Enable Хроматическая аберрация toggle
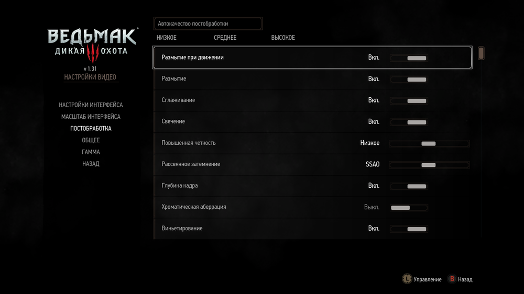This screenshot has height=294, width=524. 409,208
